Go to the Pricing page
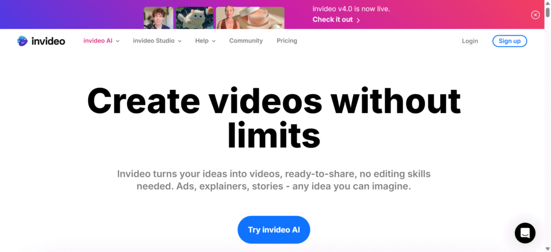 pyautogui.click(x=287, y=41)
